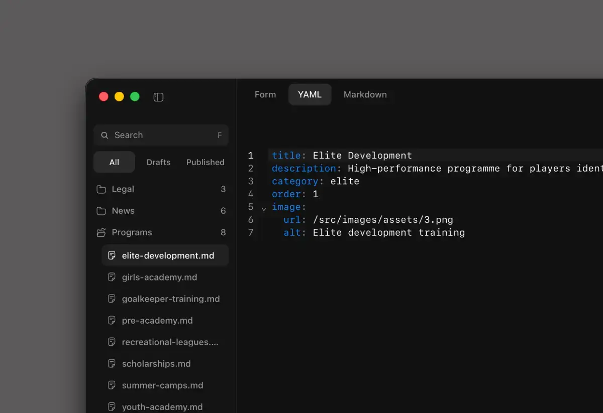Expand the Legal folder

[x=161, y=189]
